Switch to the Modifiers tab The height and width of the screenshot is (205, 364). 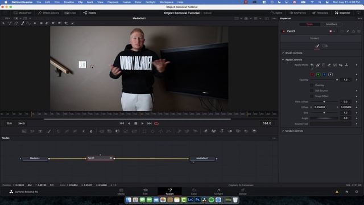click(331, 24)
